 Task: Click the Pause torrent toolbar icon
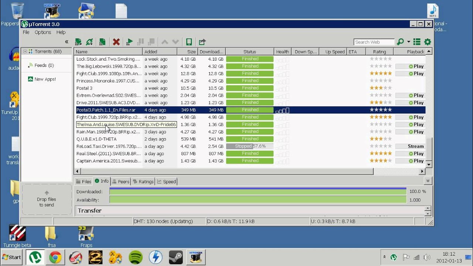tap(140, 42)
